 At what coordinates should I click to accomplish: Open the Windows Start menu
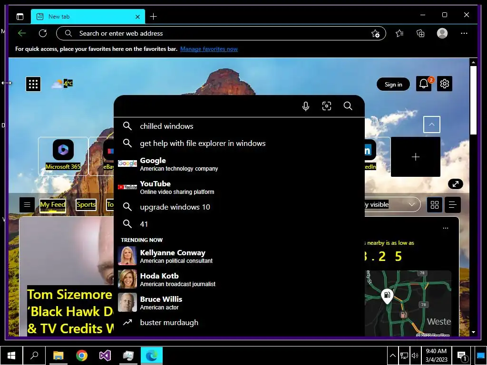point(11,355)
